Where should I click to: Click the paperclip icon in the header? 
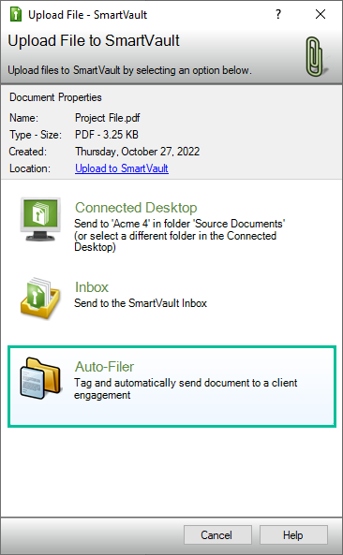pyautogui.click(x=316, y=57)
